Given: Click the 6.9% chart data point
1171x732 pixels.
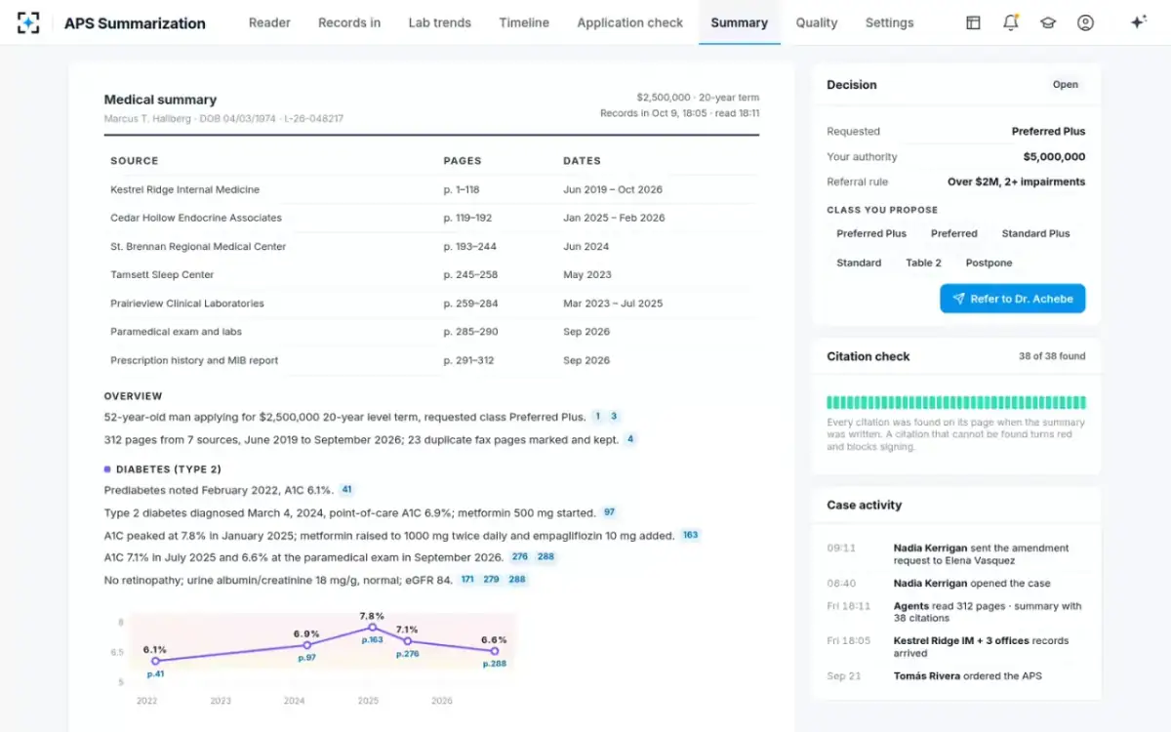Looking at the screenshot, I should click(306, 645).
